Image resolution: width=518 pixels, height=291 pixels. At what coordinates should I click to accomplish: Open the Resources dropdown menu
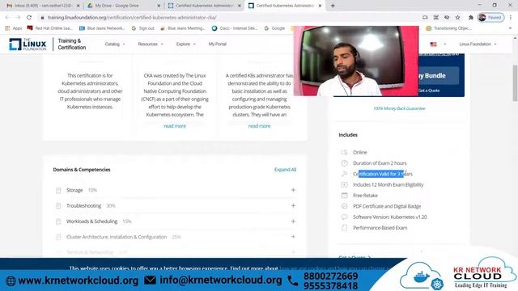(x=151, y=44)
